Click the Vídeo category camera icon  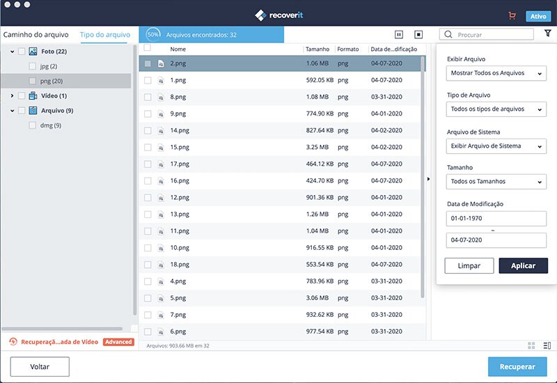pos(33,95)
